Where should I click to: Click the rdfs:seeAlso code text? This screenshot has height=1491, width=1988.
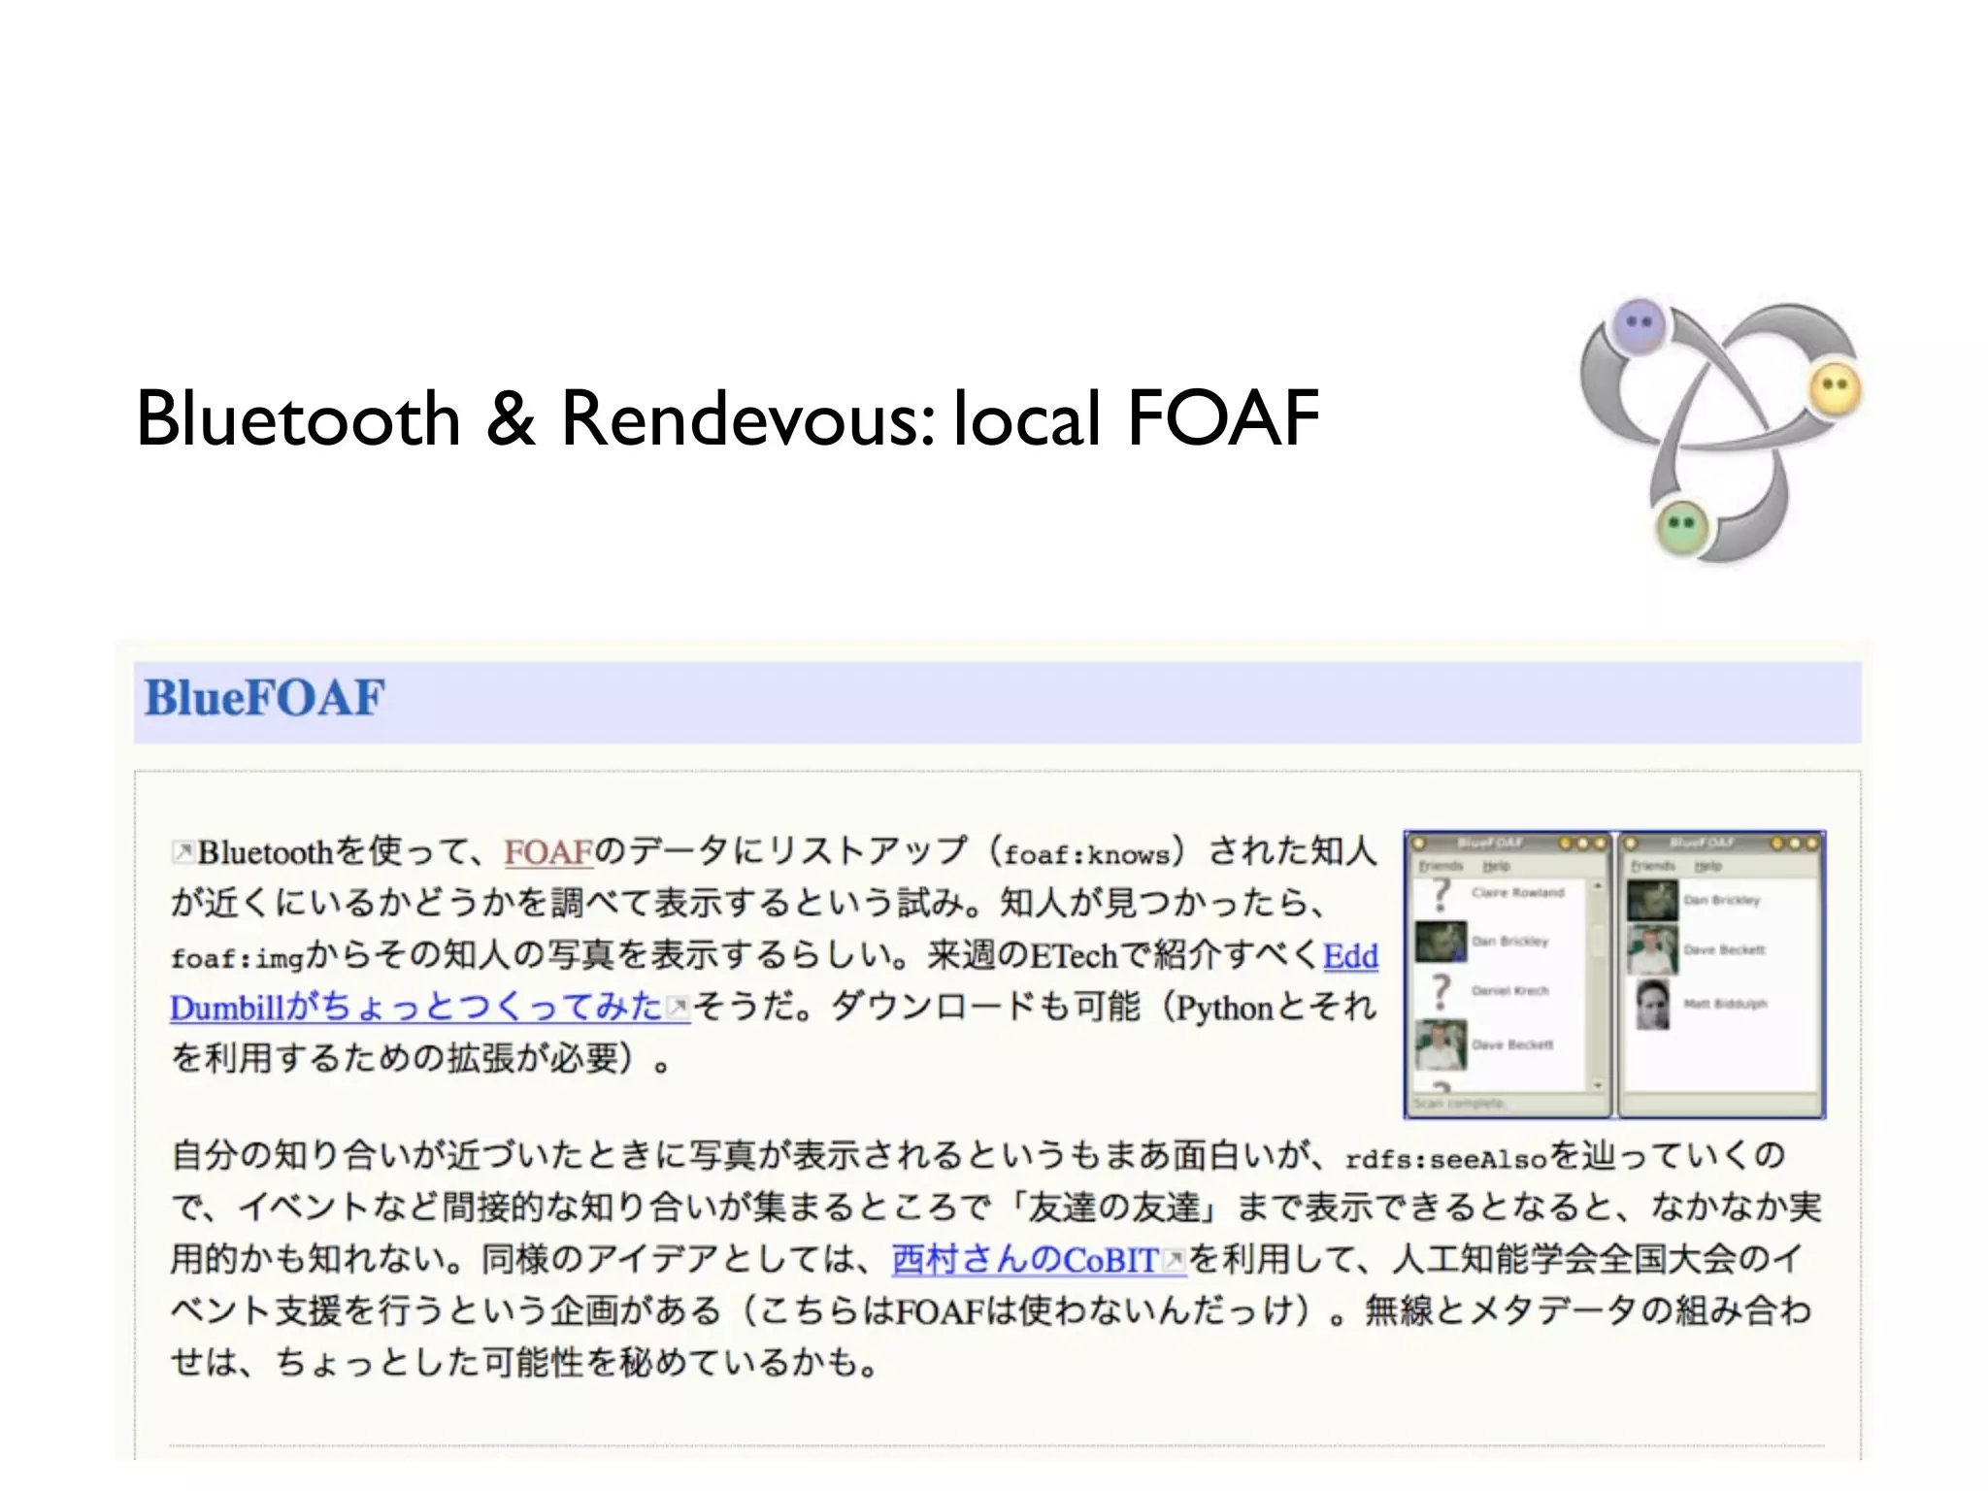(x=1445, y=1159)
